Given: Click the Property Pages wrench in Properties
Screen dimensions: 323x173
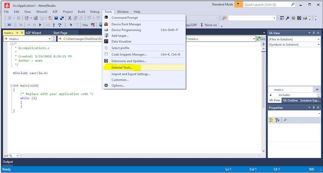Looking at the screenshot, I should point(285,120).
